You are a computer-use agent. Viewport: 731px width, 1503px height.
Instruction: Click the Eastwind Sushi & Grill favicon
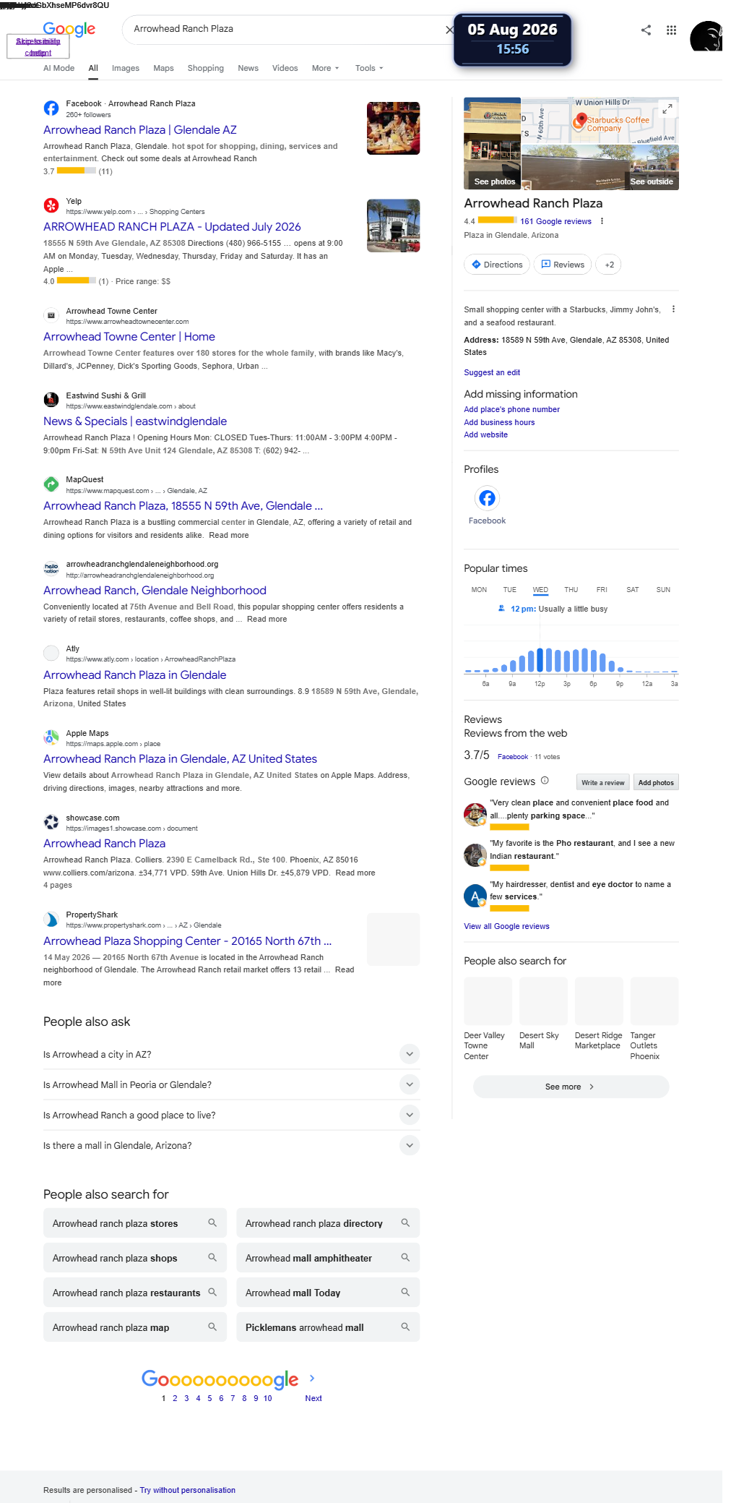tap(51, 400)
